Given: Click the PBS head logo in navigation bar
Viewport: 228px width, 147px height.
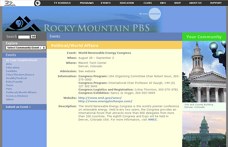Looking at the screenshot, I should coord(38,3).
